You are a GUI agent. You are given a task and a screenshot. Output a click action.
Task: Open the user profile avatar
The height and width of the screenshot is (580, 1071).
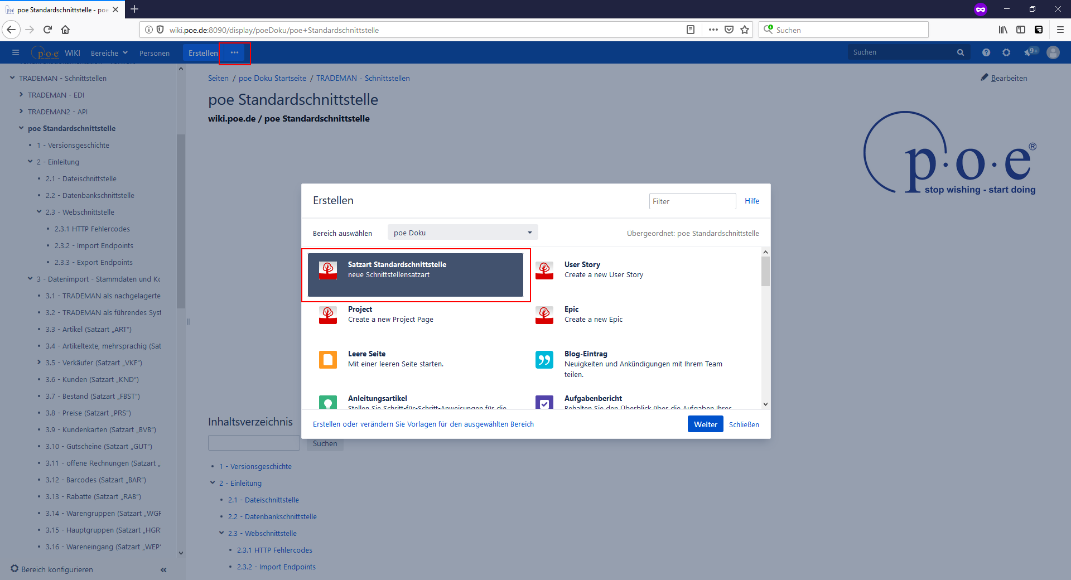tap(1053, 52)
